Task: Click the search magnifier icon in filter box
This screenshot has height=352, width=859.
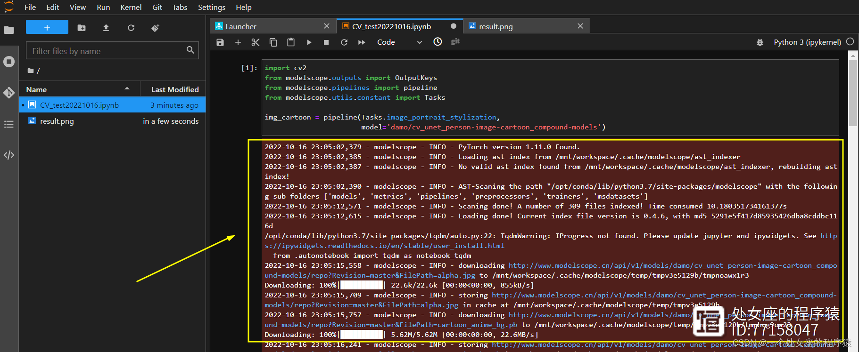Action: point(190,50)
